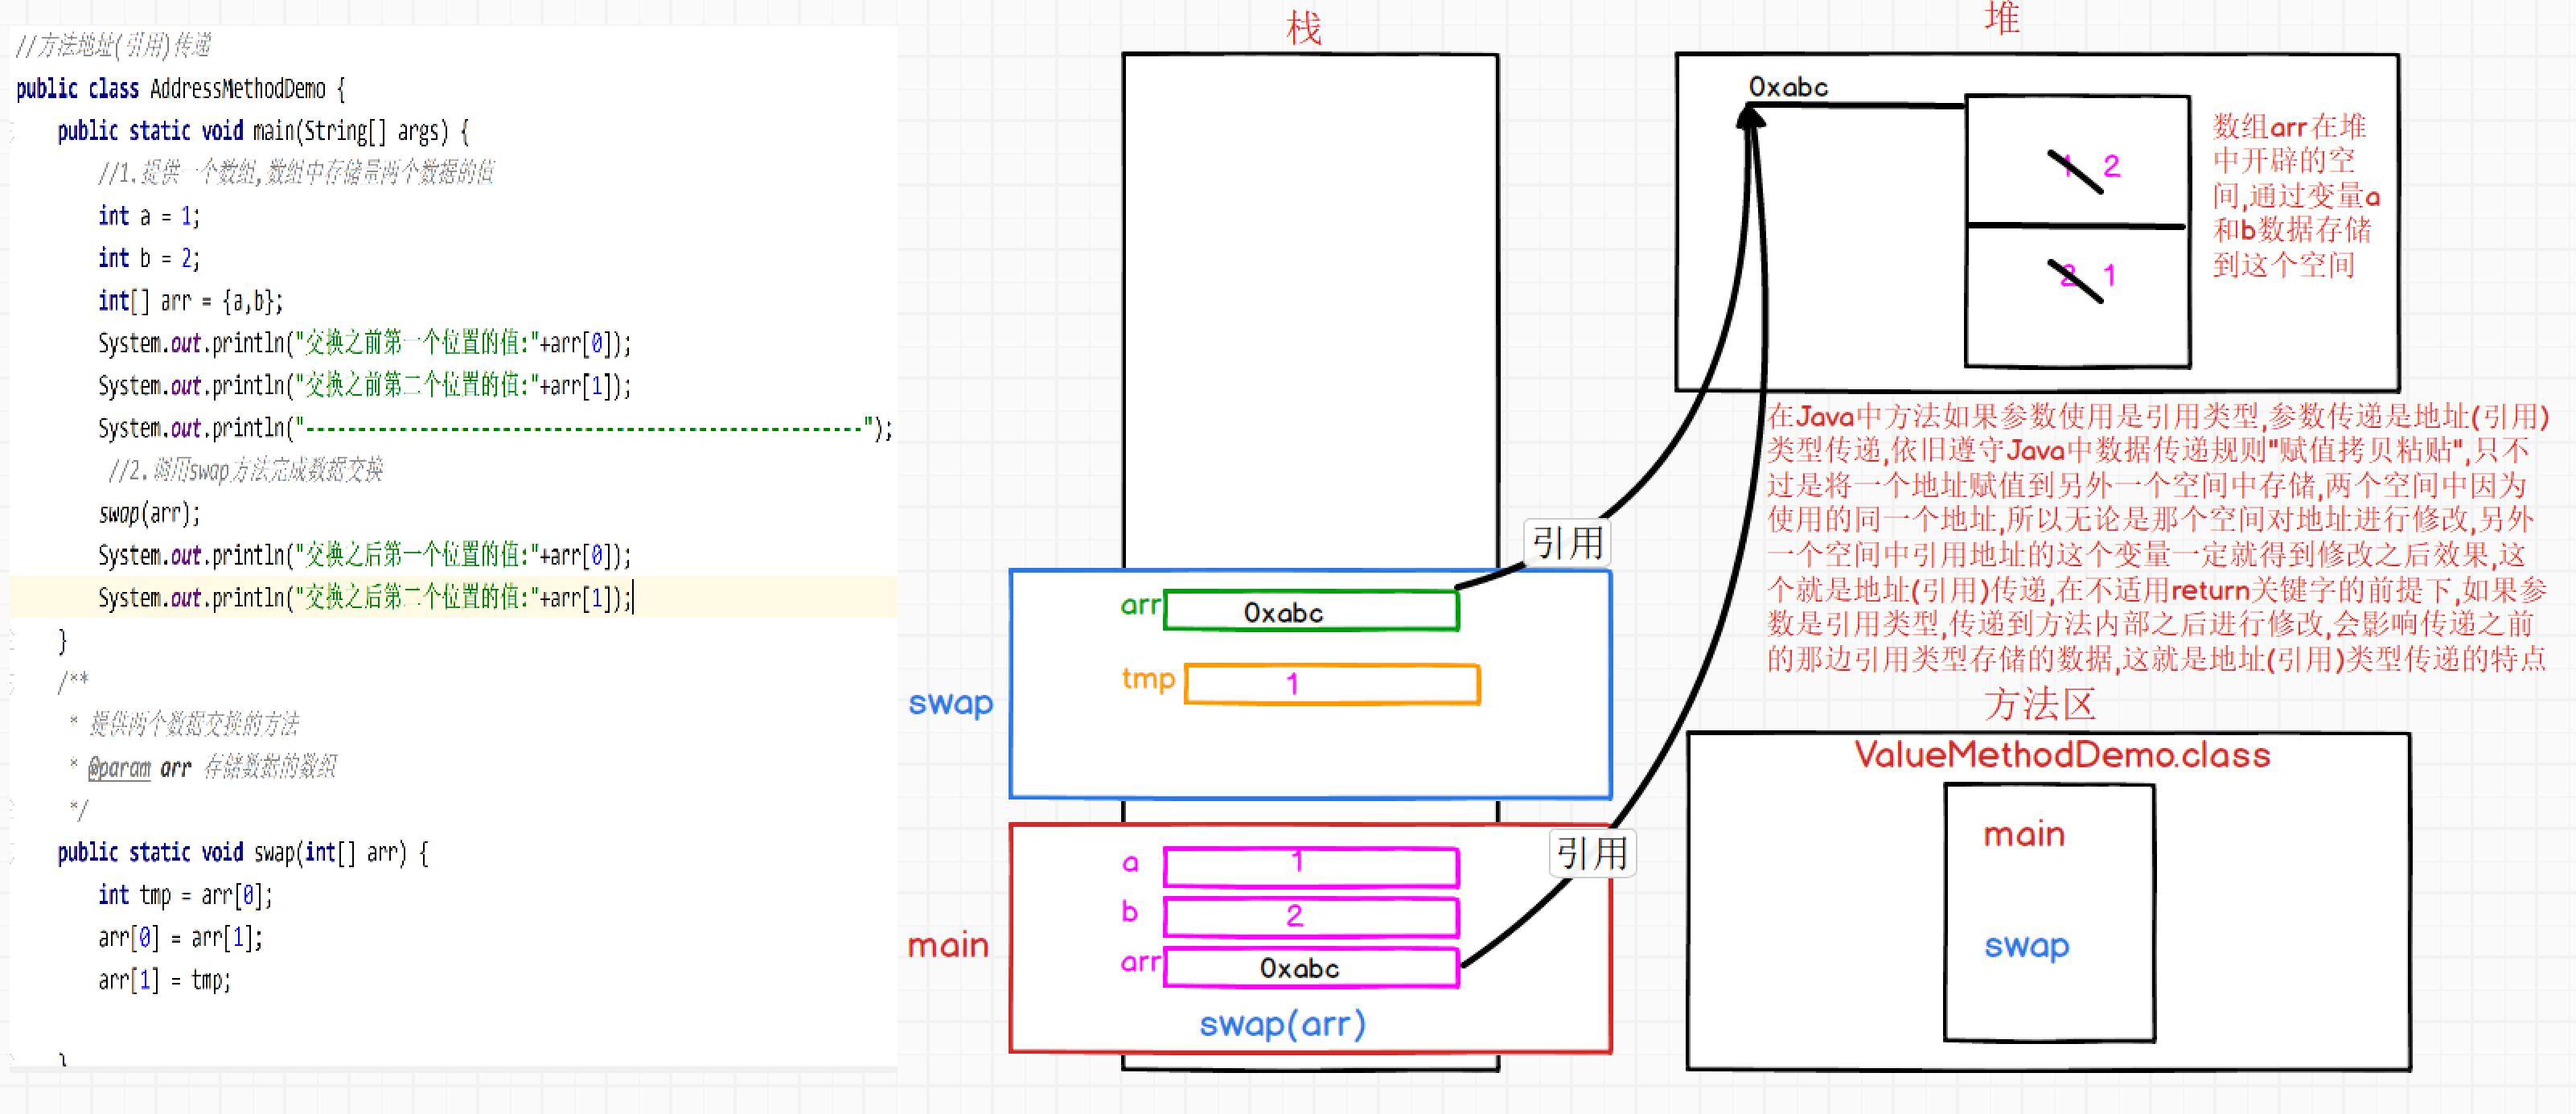Click the highlighted last println code line

click(x=365, y=598)
